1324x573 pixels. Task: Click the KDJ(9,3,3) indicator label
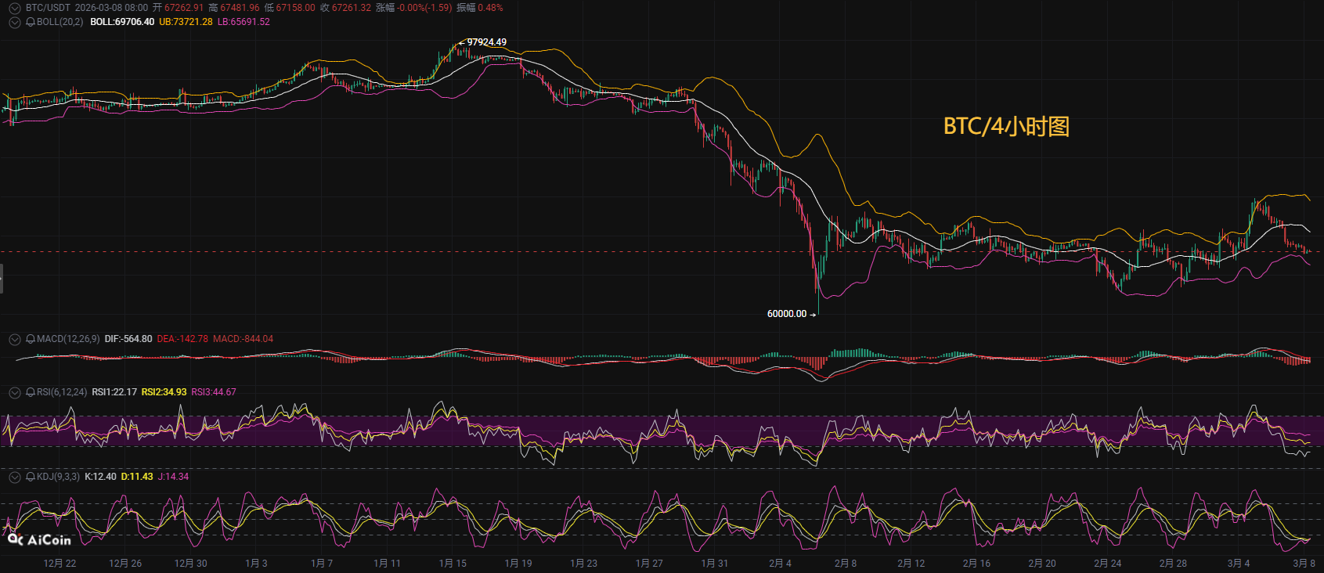point(58,477)
